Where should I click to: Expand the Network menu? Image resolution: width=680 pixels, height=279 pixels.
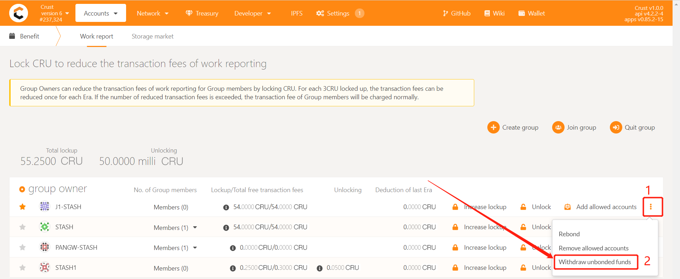pos(153,13)
